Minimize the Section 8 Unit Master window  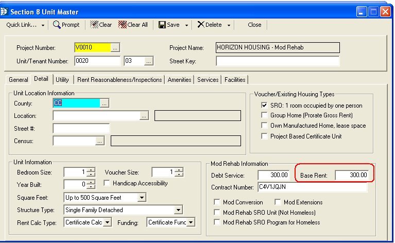[x=362, y=11]
